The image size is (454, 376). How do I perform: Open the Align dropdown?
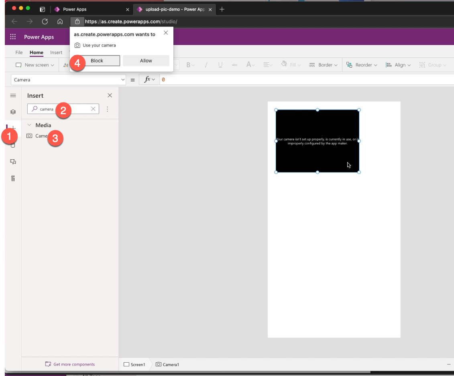pyautogui.click(x=398, y=65)
